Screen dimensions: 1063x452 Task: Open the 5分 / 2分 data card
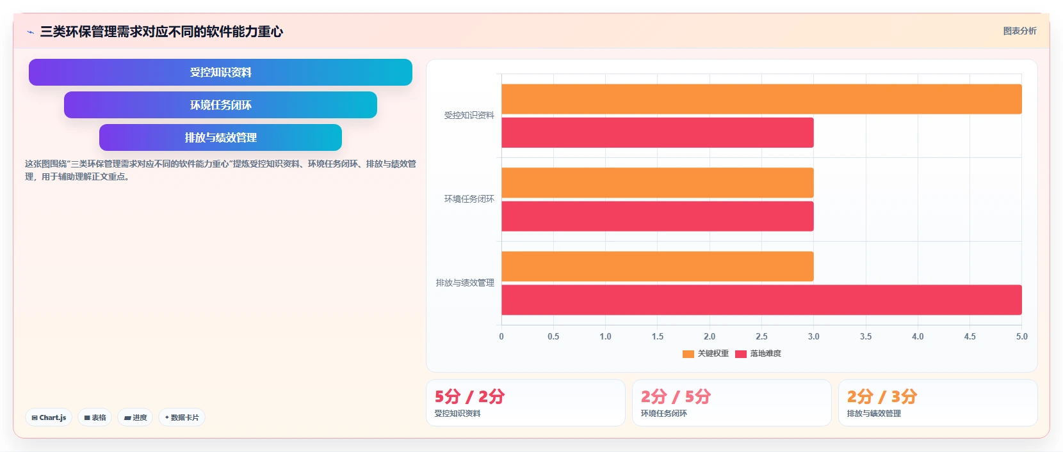coord(526,403)
